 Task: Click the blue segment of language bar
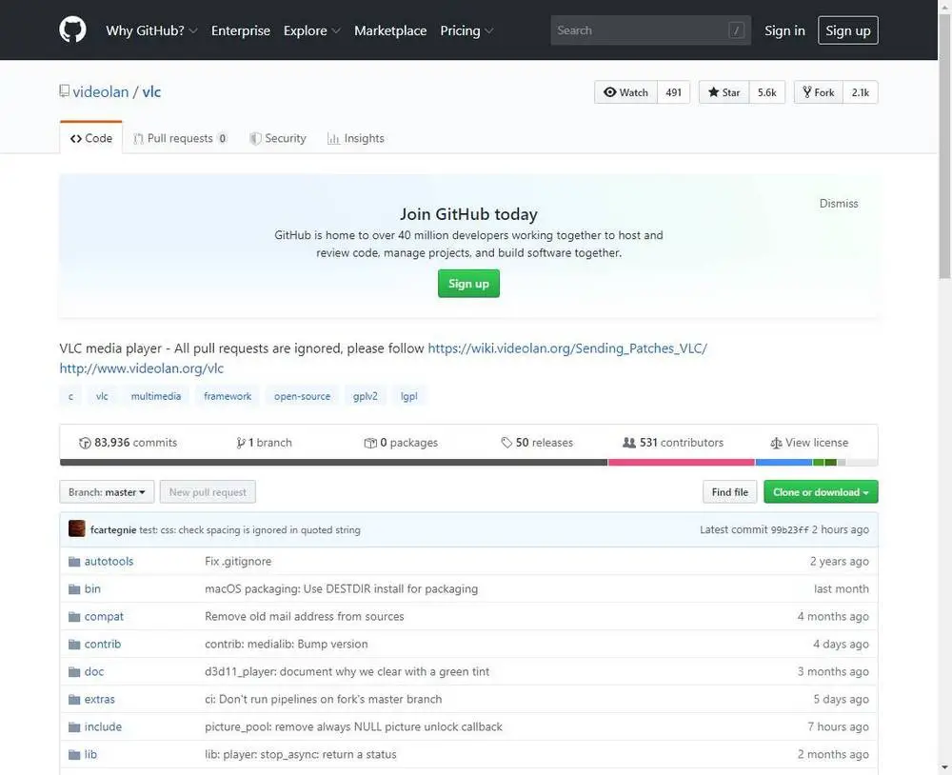(783, 462)
